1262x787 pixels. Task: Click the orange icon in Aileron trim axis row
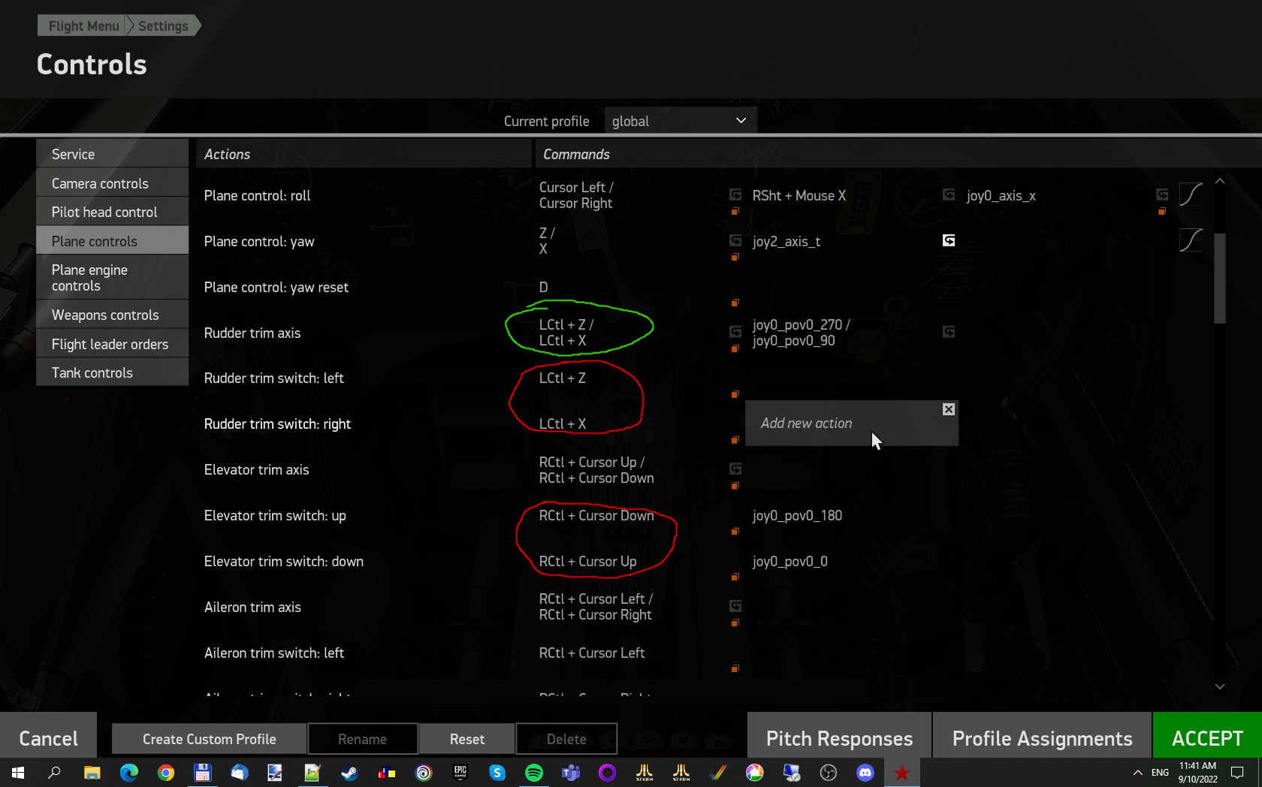click(735, 623)
